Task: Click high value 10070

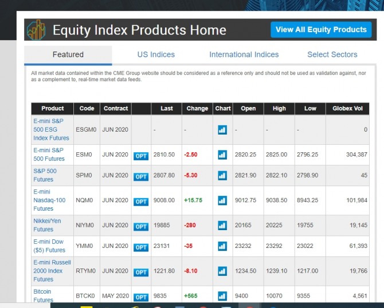Action: (x=274, y=296)
